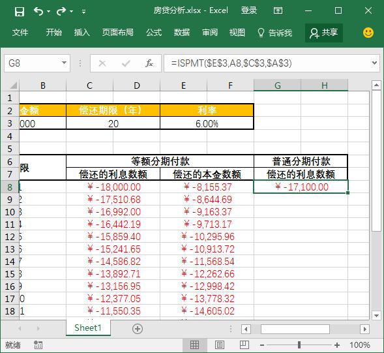The image size is (384, 353).
Task: Select column G header
Action: coord(277,85)
